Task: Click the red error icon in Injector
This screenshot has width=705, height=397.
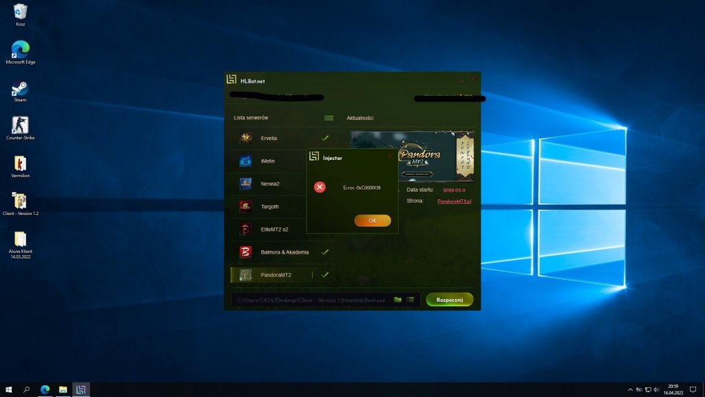Action: 319,187
